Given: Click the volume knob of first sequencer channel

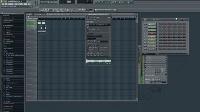Looking at the screenshot, I should [x=147, y=24].
